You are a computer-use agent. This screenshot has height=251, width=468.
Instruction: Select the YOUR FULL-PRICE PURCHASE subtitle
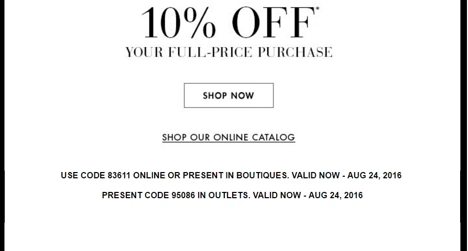point(229,52)
